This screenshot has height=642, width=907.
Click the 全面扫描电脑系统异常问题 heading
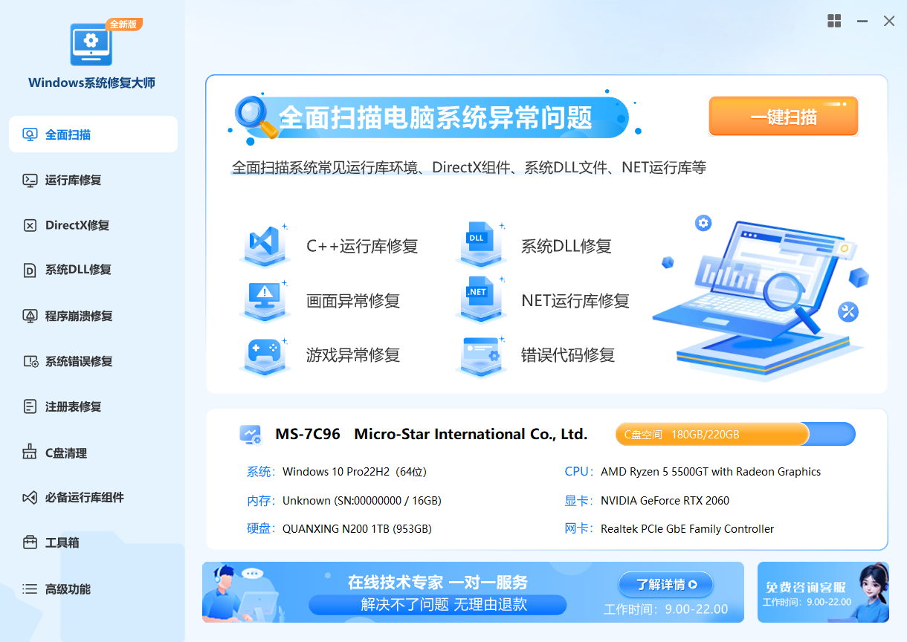(435, 117)
